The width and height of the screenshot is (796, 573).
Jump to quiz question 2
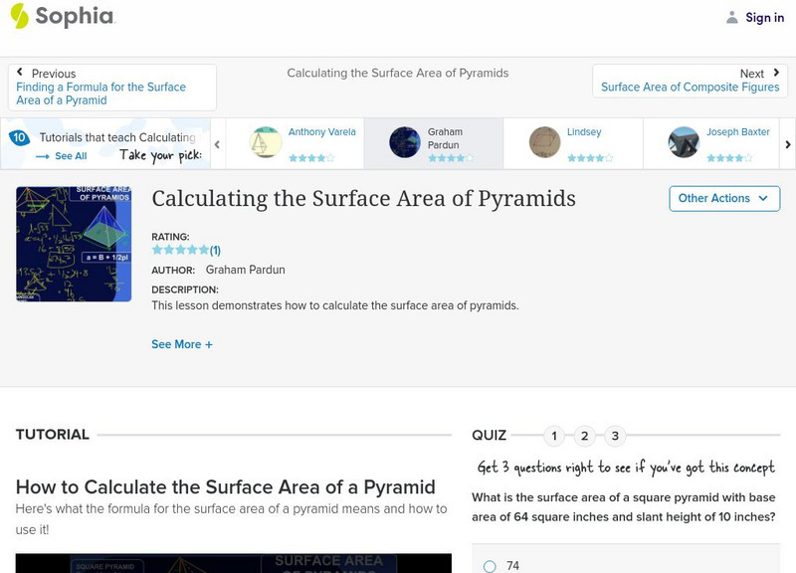click(584, 436)
